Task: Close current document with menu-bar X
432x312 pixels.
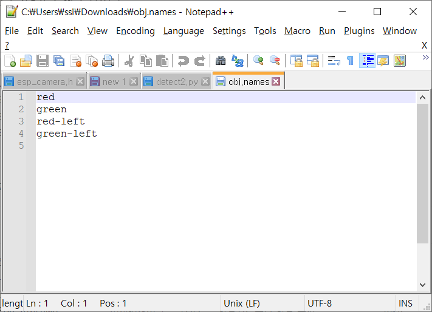Action: [x=424, y=46]
